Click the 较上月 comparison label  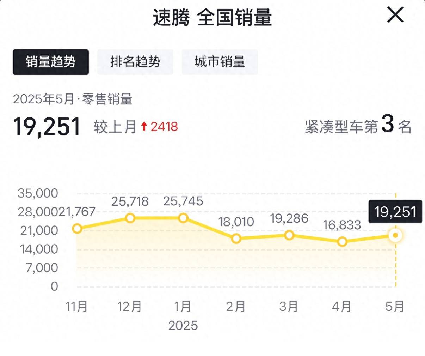[x=115, y=126]
